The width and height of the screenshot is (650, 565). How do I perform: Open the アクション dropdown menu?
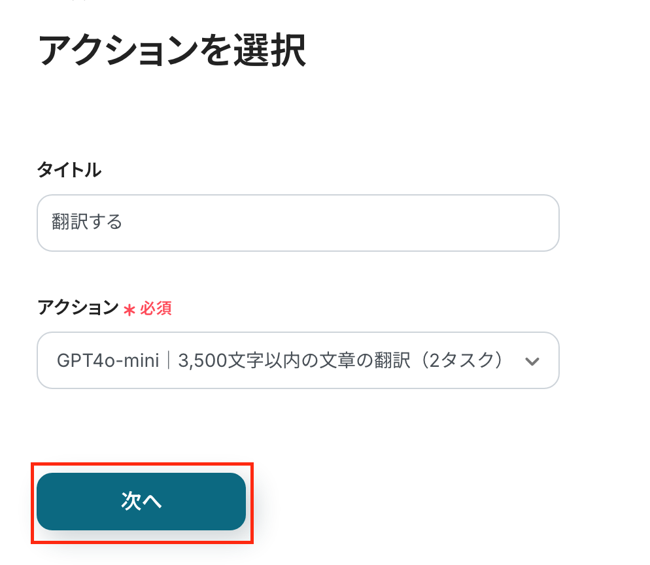(x=298, y=360)
